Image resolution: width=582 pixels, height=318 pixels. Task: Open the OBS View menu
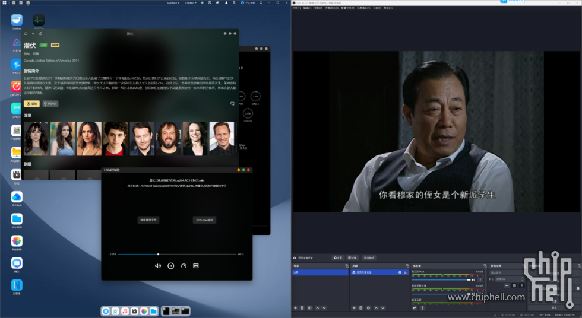318,8
